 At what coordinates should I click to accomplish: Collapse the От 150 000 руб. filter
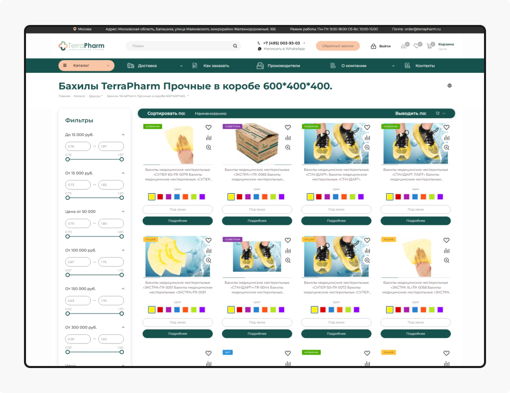(x=123, y=289)
